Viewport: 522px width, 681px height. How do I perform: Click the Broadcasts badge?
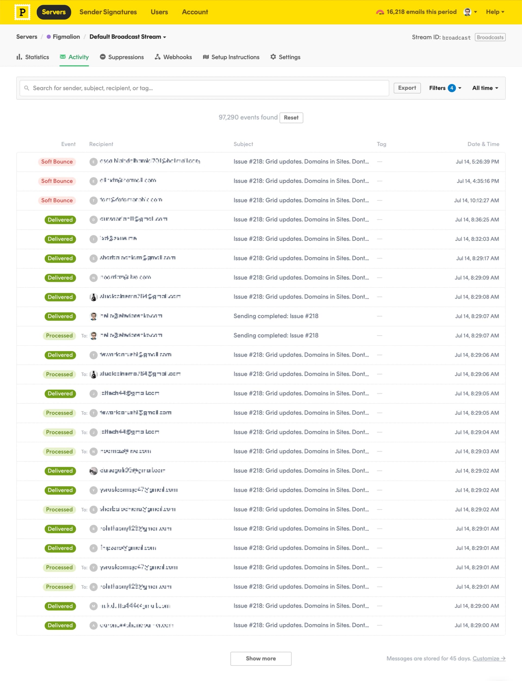click(x=490, y=37)
